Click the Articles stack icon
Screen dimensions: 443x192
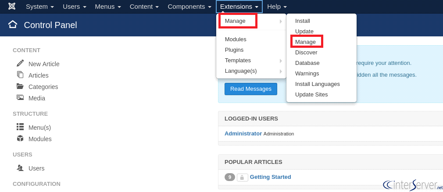20,75
